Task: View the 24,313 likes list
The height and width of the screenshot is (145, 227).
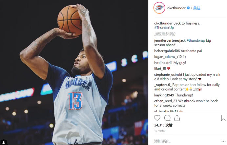Action: (x=163, y=125)
